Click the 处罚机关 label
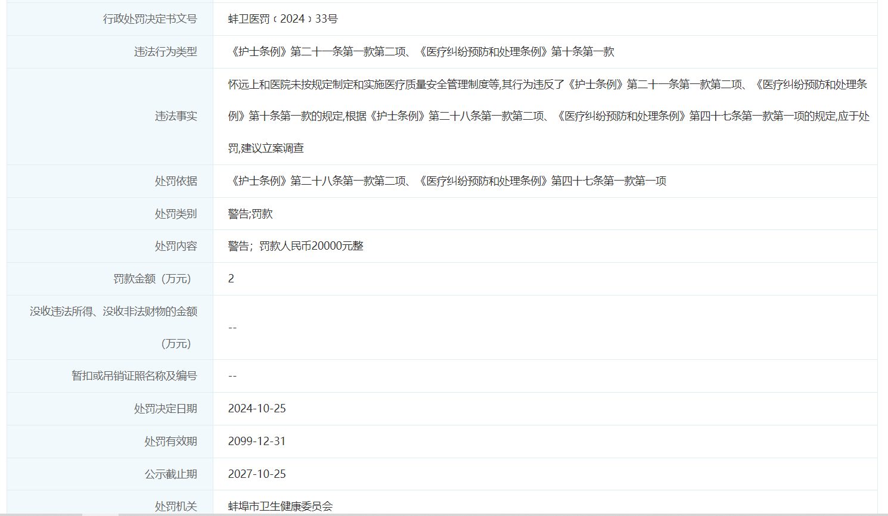Screen dimensions: 888x516 [176, 506]
